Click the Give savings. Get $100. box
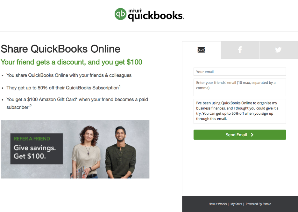 (37, 149)
